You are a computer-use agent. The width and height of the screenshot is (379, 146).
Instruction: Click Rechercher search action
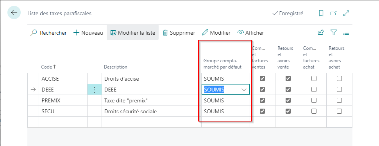(48, 33)
